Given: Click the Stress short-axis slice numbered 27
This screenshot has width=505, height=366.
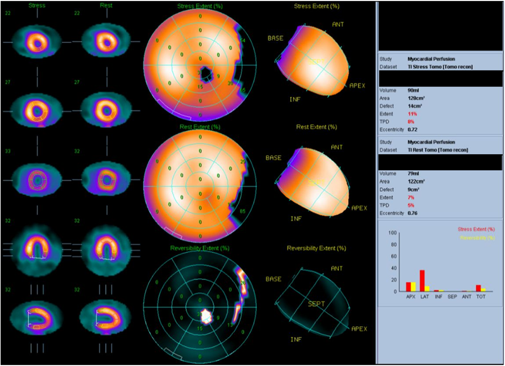Looking at the screenshot, I should click(x=37, y=111).
